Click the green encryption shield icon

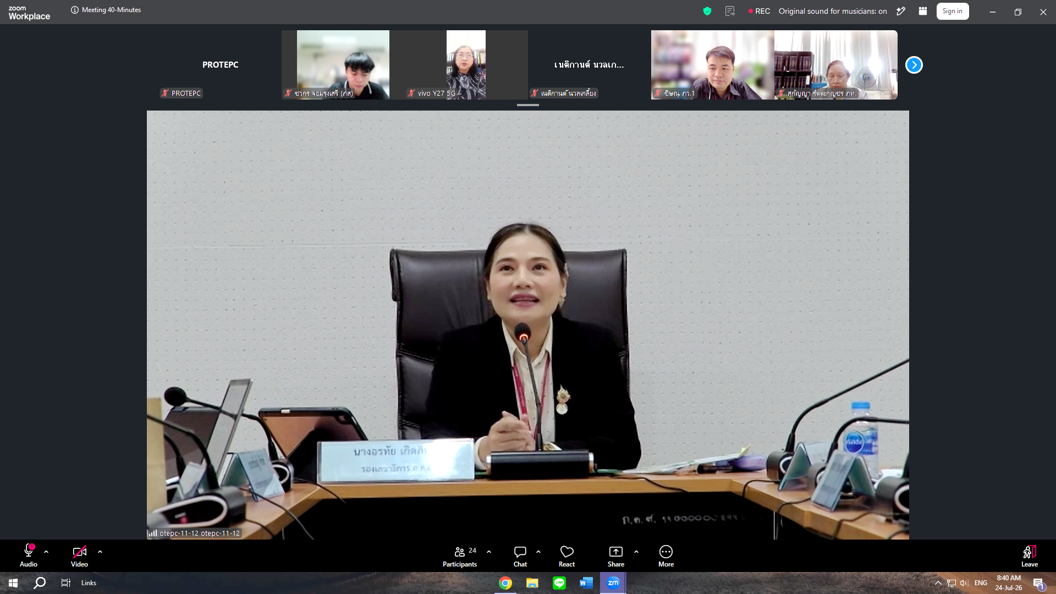707,11
